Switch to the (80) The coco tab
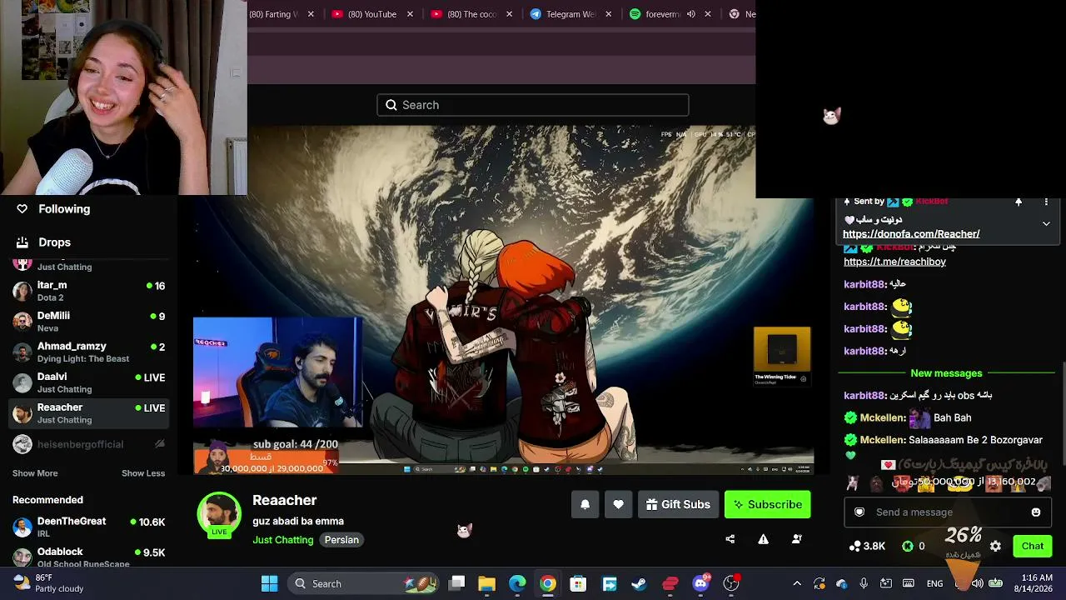The height and width of the screenshot is (600, 1066). (464, 14)
